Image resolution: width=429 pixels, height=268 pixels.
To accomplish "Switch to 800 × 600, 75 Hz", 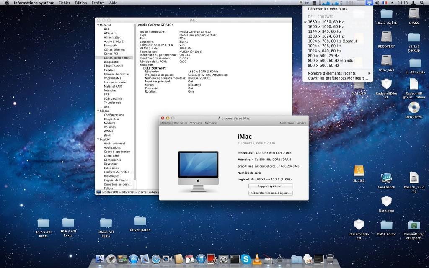I will point(323,56).
